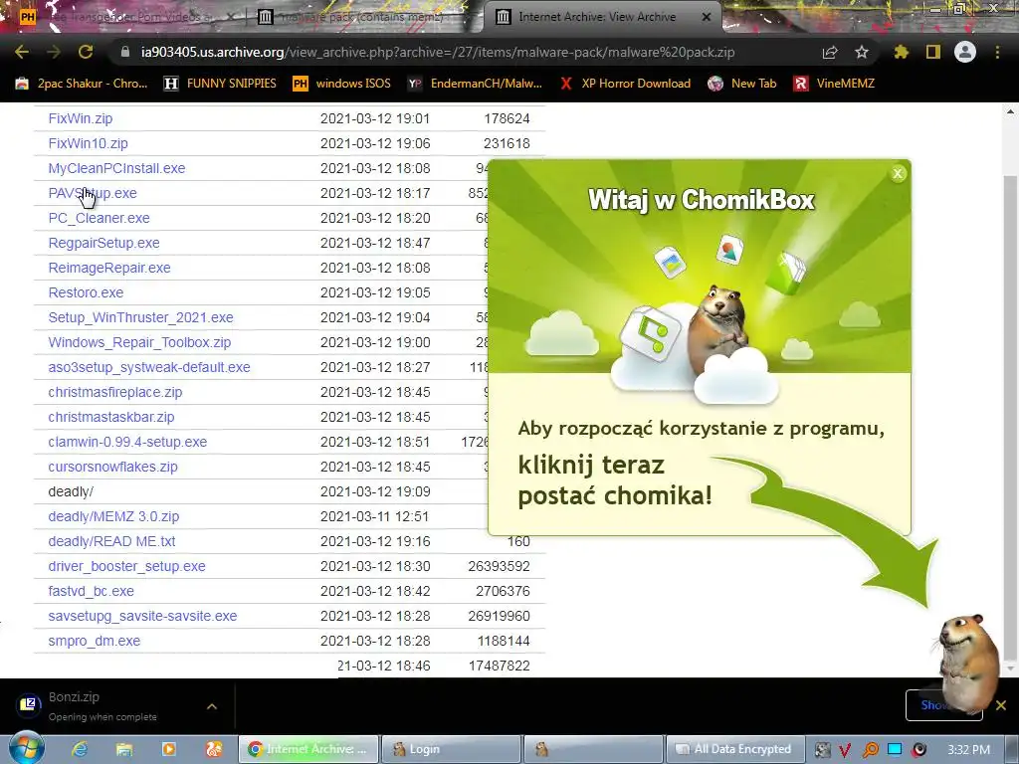Close the Internet Archive: View Archive tab
Viewport: 1019px width, 764px height.
707,17
